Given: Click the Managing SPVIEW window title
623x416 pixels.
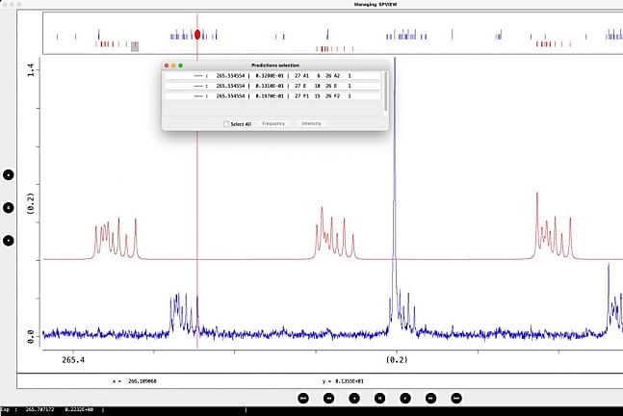Looking at the screenshot, I should [376, 5].
